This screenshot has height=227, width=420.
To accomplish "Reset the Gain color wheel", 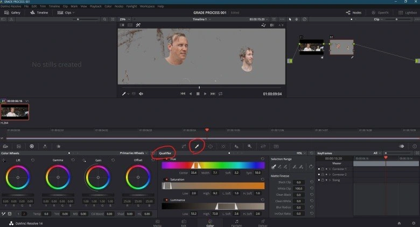I will 113,160.
